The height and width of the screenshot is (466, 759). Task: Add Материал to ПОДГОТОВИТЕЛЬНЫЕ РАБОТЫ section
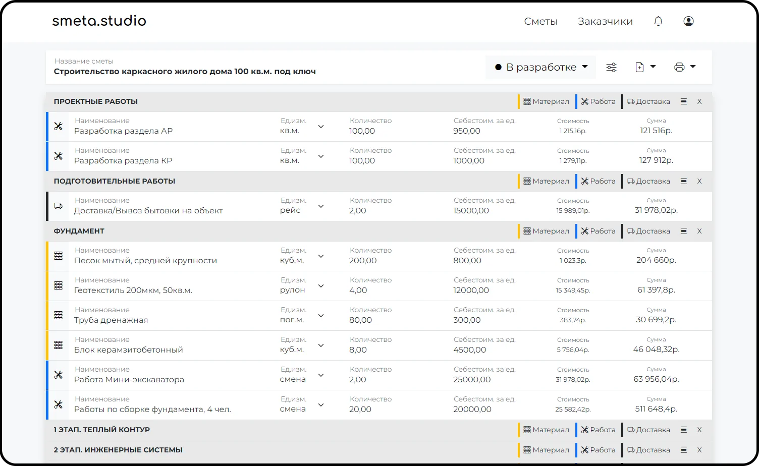click(x=546, y=181)
